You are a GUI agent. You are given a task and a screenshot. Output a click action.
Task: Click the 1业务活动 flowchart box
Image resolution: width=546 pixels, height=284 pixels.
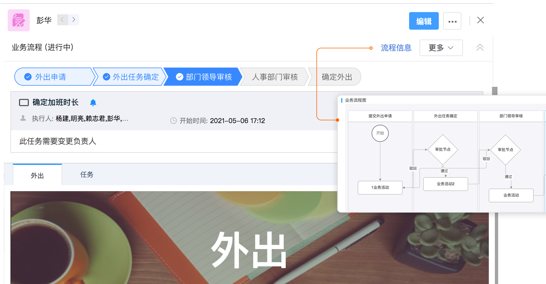tap(380, 188)
